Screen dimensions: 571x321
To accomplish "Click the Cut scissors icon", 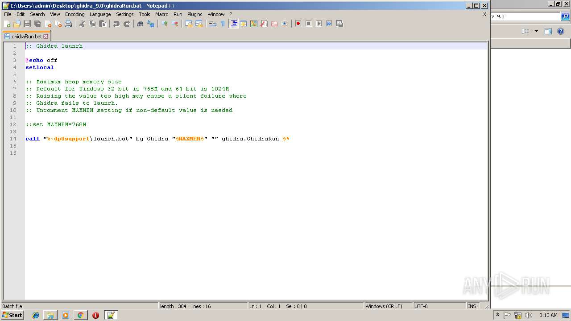I will (x=82, y=24).
